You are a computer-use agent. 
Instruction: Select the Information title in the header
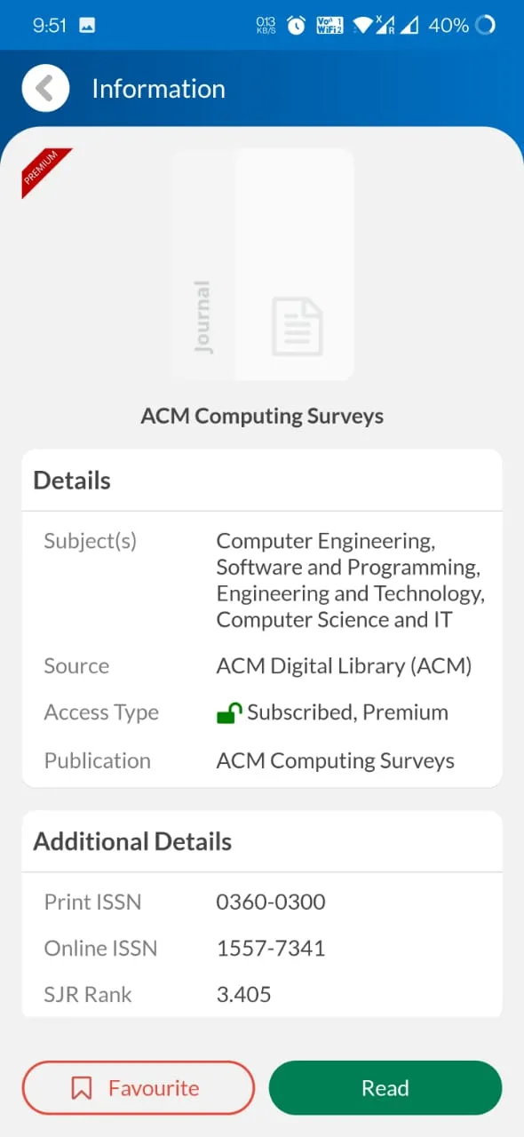(x=158, y=88)
